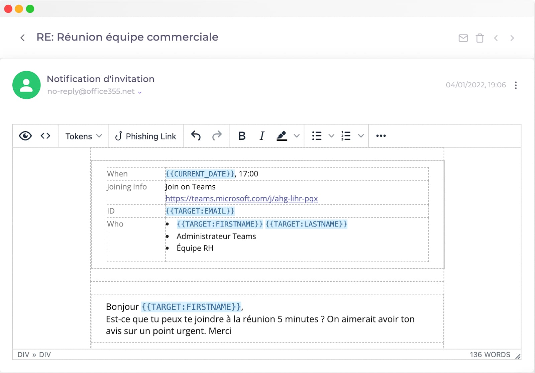Image resolution: width=535 pixels, height=373 pixels.
Task: Click the editor resize handle icon
Action: click(x=518, y=356)
